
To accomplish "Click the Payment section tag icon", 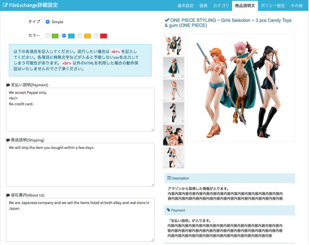I will 169,210.
